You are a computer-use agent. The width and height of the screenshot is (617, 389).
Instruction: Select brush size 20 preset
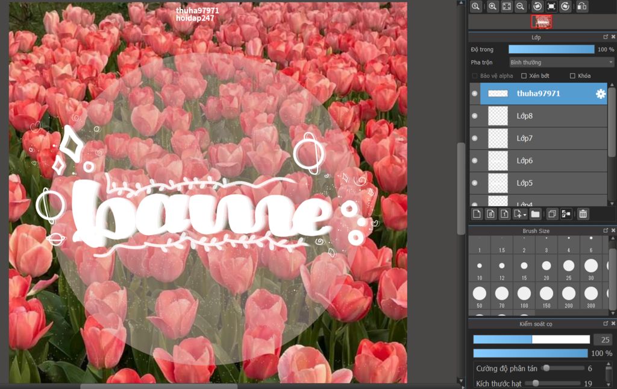click(547, 268)
